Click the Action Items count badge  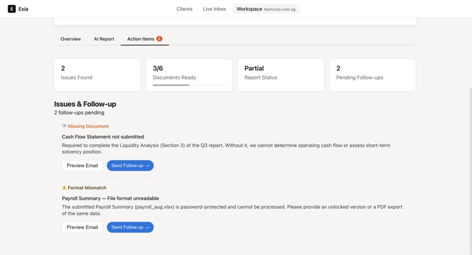click(x=159, y=39)
